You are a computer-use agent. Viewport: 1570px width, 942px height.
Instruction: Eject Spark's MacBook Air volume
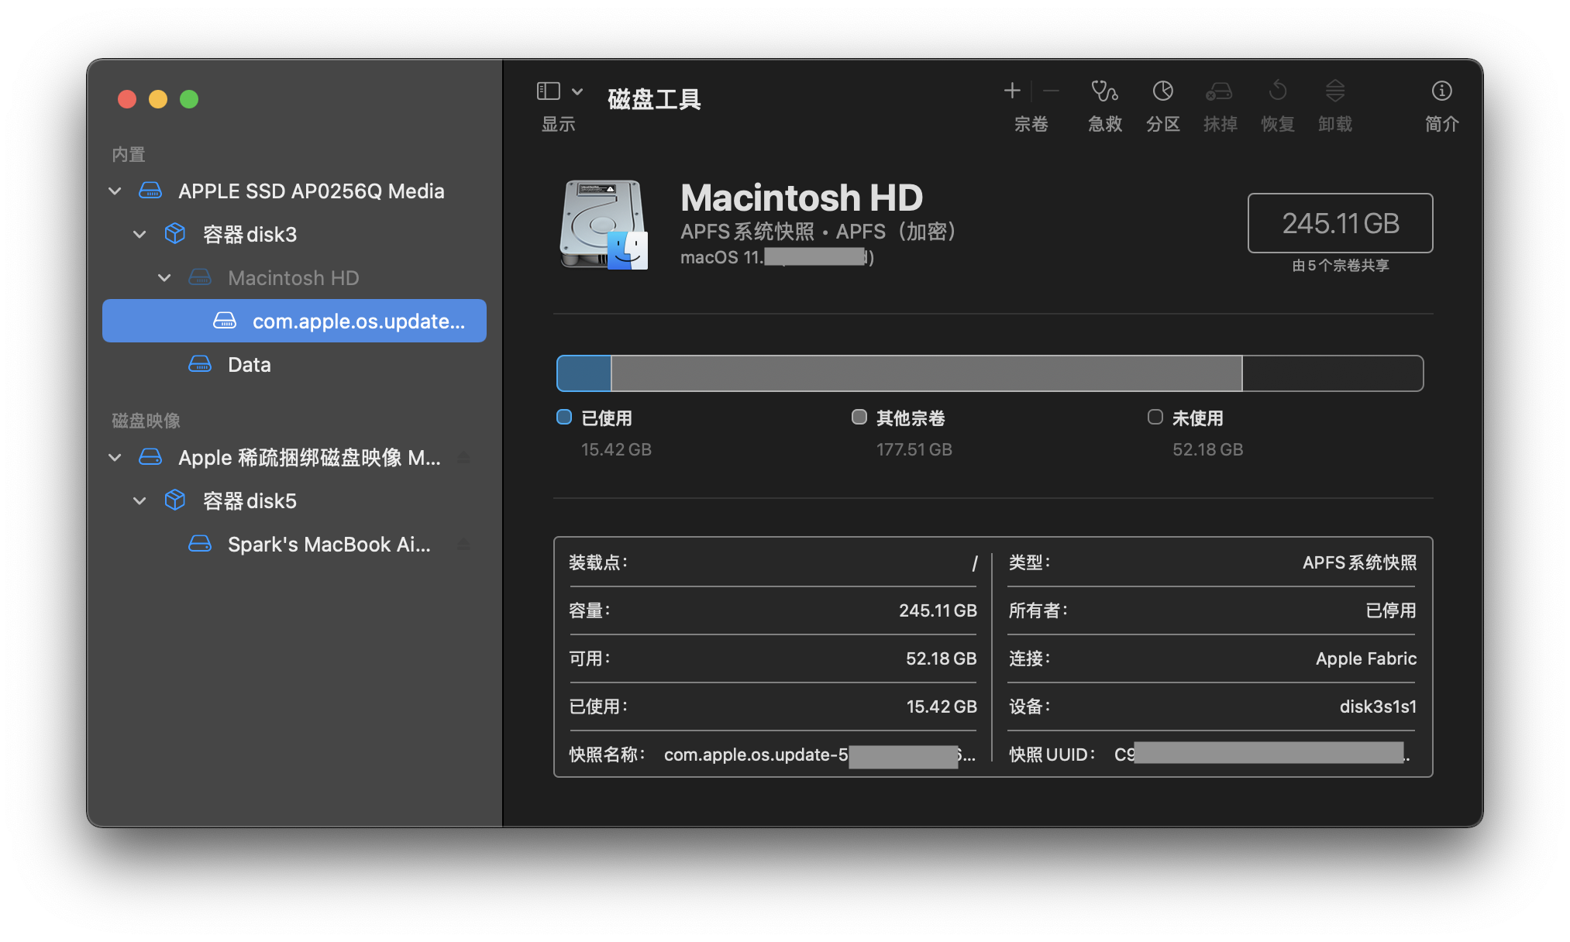463,545
